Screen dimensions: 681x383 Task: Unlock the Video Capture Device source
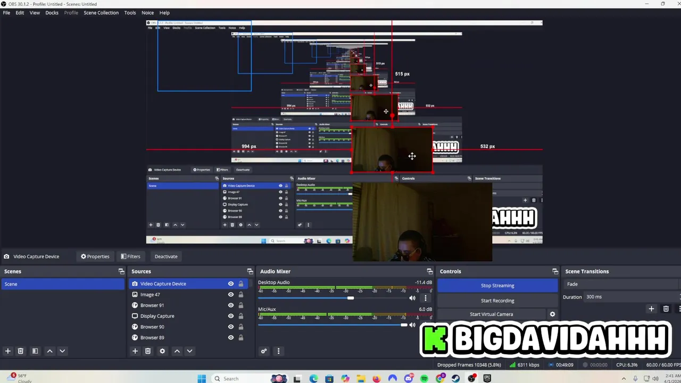pyautogui.click(x=241, y=284)
